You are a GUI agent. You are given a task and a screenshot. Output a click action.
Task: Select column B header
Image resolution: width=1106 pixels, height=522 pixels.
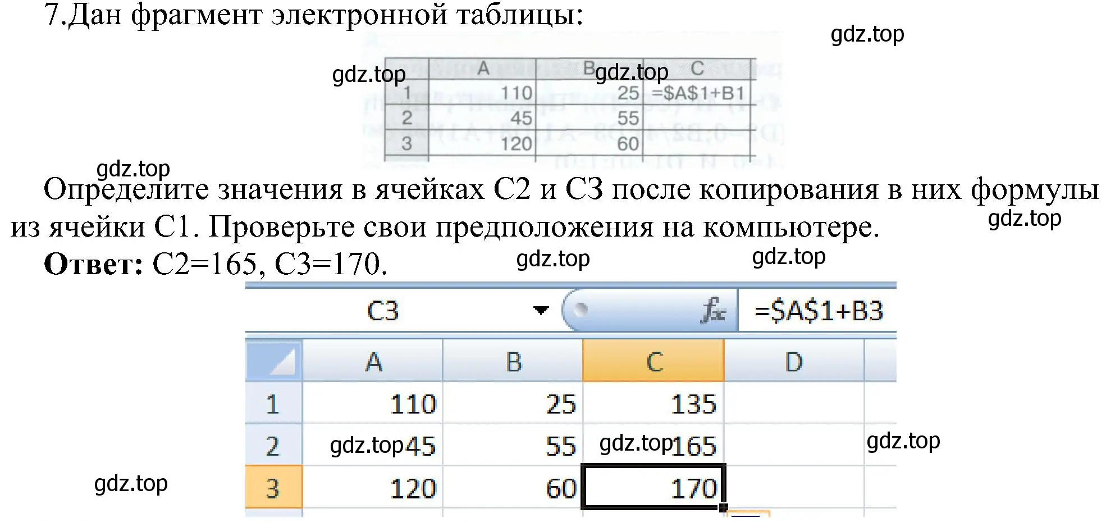[513, 361]
